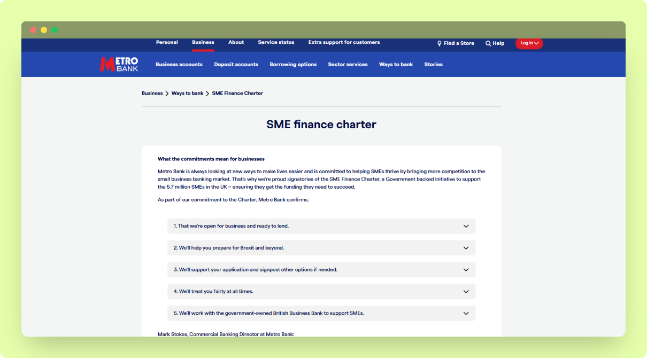This screenshot has height=358, width=647.
Task: Expand the British Business Bank commitment
Action: pyautogui.click(x=321, y=313)
